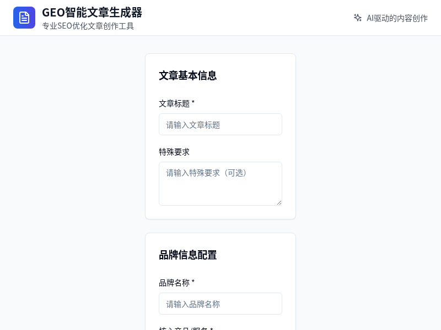Click into the 文章标题 input field
This screenshot has height=330, width=441.
click(x=220, y=124)
